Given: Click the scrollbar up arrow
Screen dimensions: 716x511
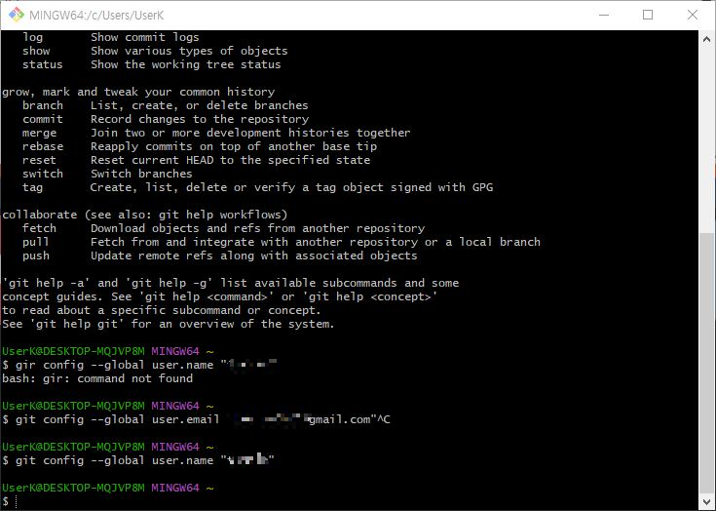Looking at the screenshot, I should click(706, 39).
